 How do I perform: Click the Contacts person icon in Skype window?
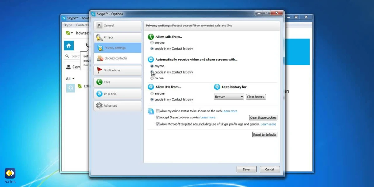coord(69,67)
